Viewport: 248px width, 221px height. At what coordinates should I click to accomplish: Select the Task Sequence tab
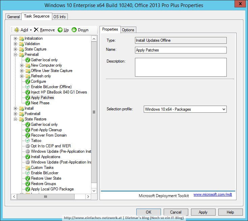[x=37, y=16]
